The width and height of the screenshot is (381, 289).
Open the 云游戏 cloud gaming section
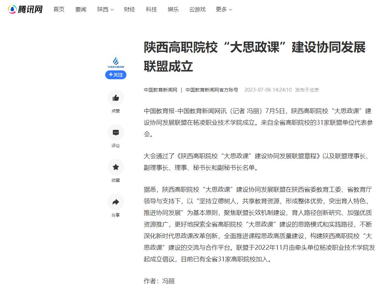tap(197, 10)
